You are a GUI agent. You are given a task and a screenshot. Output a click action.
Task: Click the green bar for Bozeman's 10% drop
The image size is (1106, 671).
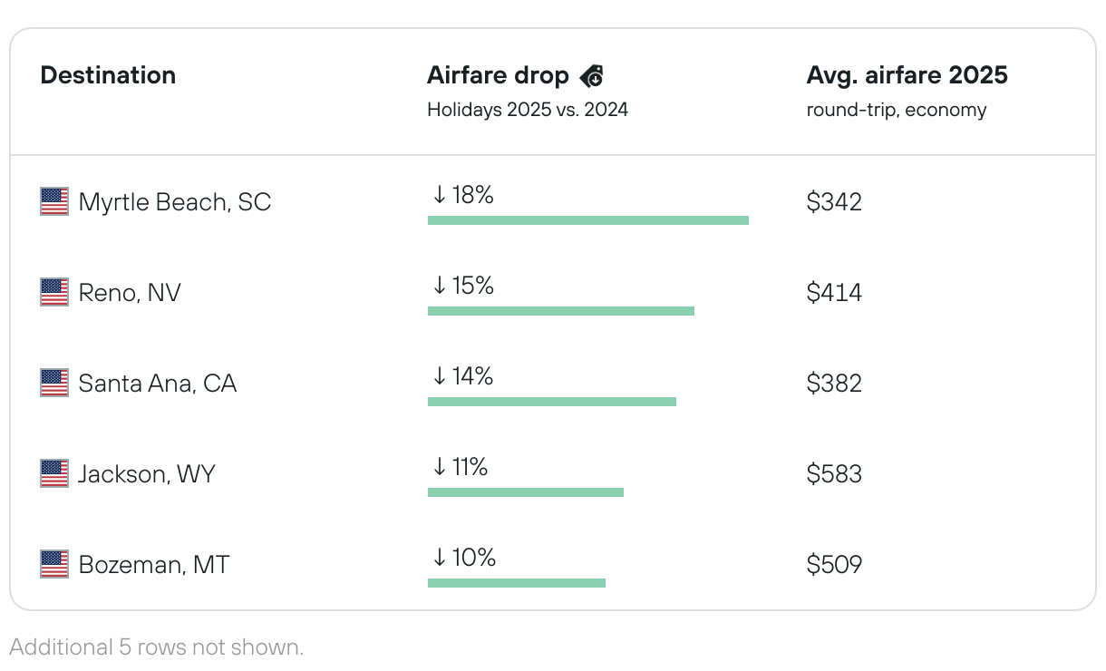pyautogui.click(x=516, y=583)
